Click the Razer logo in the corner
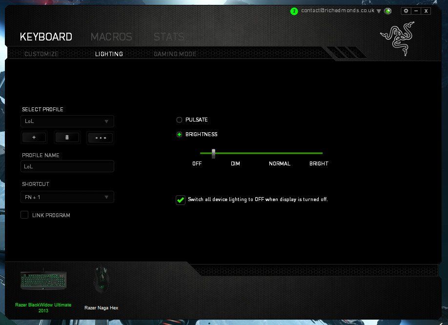 point(397,39)
